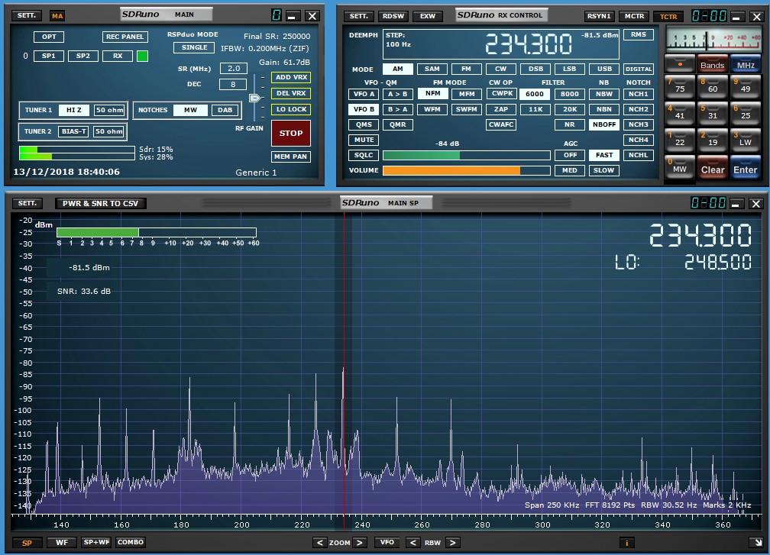770x555 pixels.
Task: Click the info 'i' icon in Main SP
Action: [626, 542]
